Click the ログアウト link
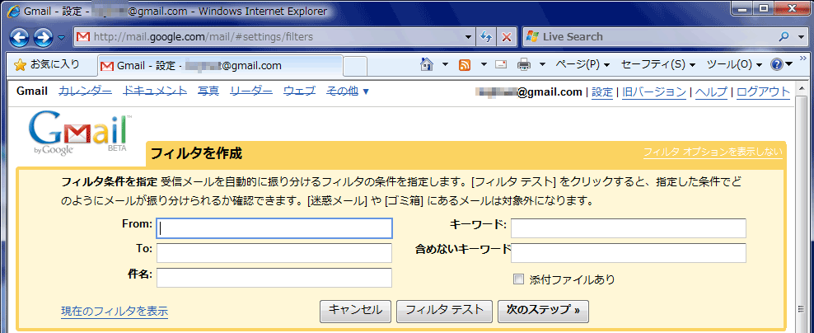Screen dimensions: 814x333 [x=764, y=92]
